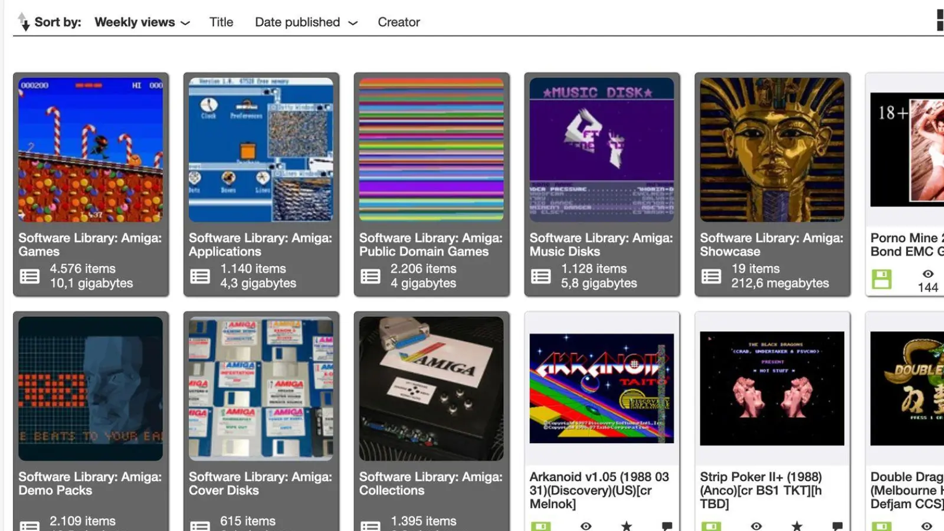Click the Amiga Showcase golden pharaoh thumbnail
Image resolution: width=944 pixels, height=531 pixels.
point(772,149)
